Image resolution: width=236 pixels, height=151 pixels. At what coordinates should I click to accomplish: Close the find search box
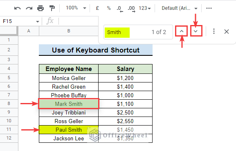[226, 32]
